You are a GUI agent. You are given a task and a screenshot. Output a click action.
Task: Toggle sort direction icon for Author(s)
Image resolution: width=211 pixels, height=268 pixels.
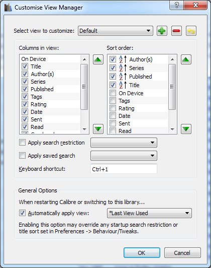point(123,59)
